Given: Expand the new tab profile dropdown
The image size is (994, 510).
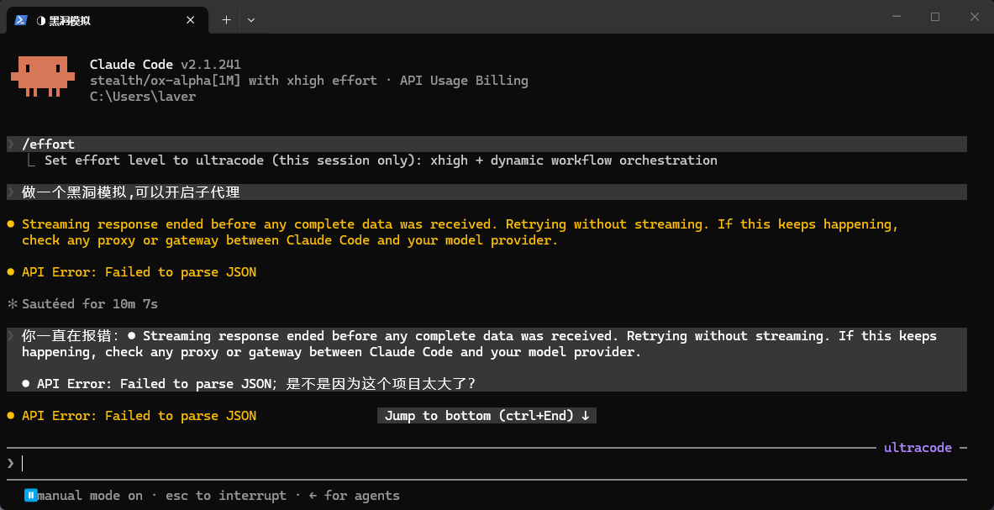Looking at the screenshot, I should click(251, 20).
